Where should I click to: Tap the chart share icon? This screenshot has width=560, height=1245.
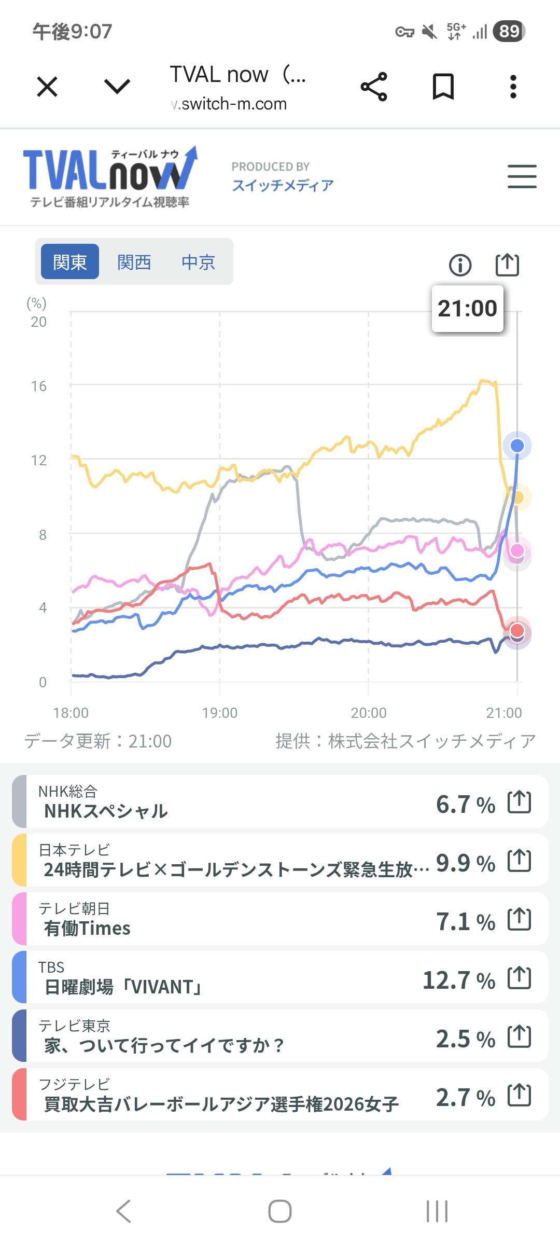click(507, 265)
